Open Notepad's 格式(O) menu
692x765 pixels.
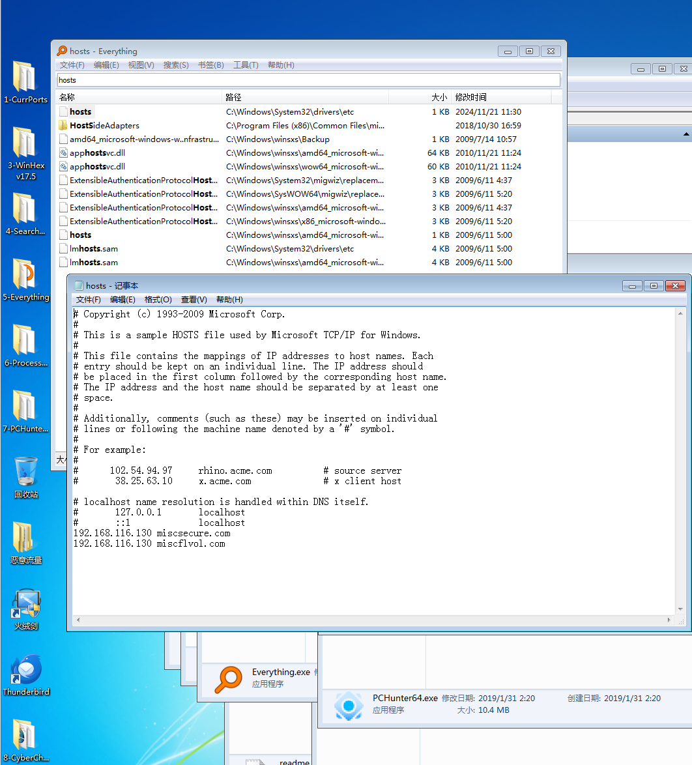pos(158,300)
